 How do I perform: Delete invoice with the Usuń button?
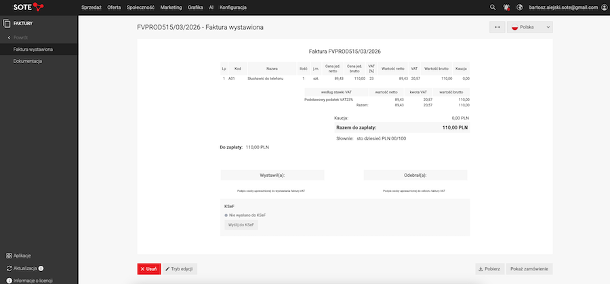click(148, 269)
